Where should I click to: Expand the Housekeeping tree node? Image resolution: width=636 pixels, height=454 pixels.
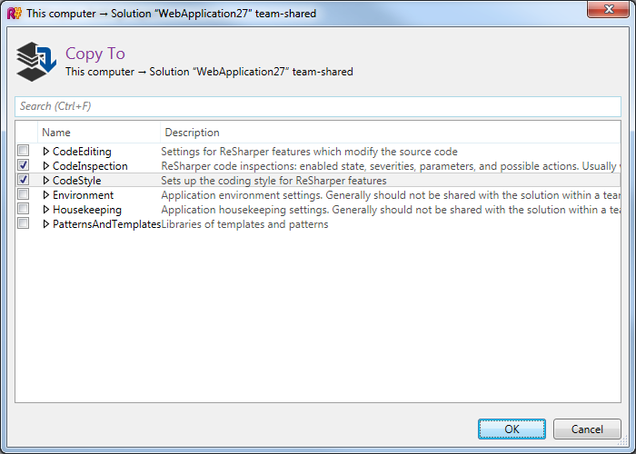coord(45,210)
